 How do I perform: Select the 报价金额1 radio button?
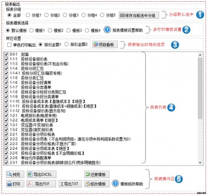pyautogui.click(x=40, y=44)
